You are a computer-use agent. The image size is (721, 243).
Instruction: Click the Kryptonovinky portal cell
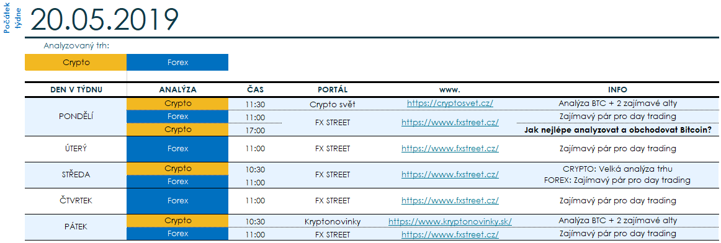pyautogui.click(x=333, y=221)
